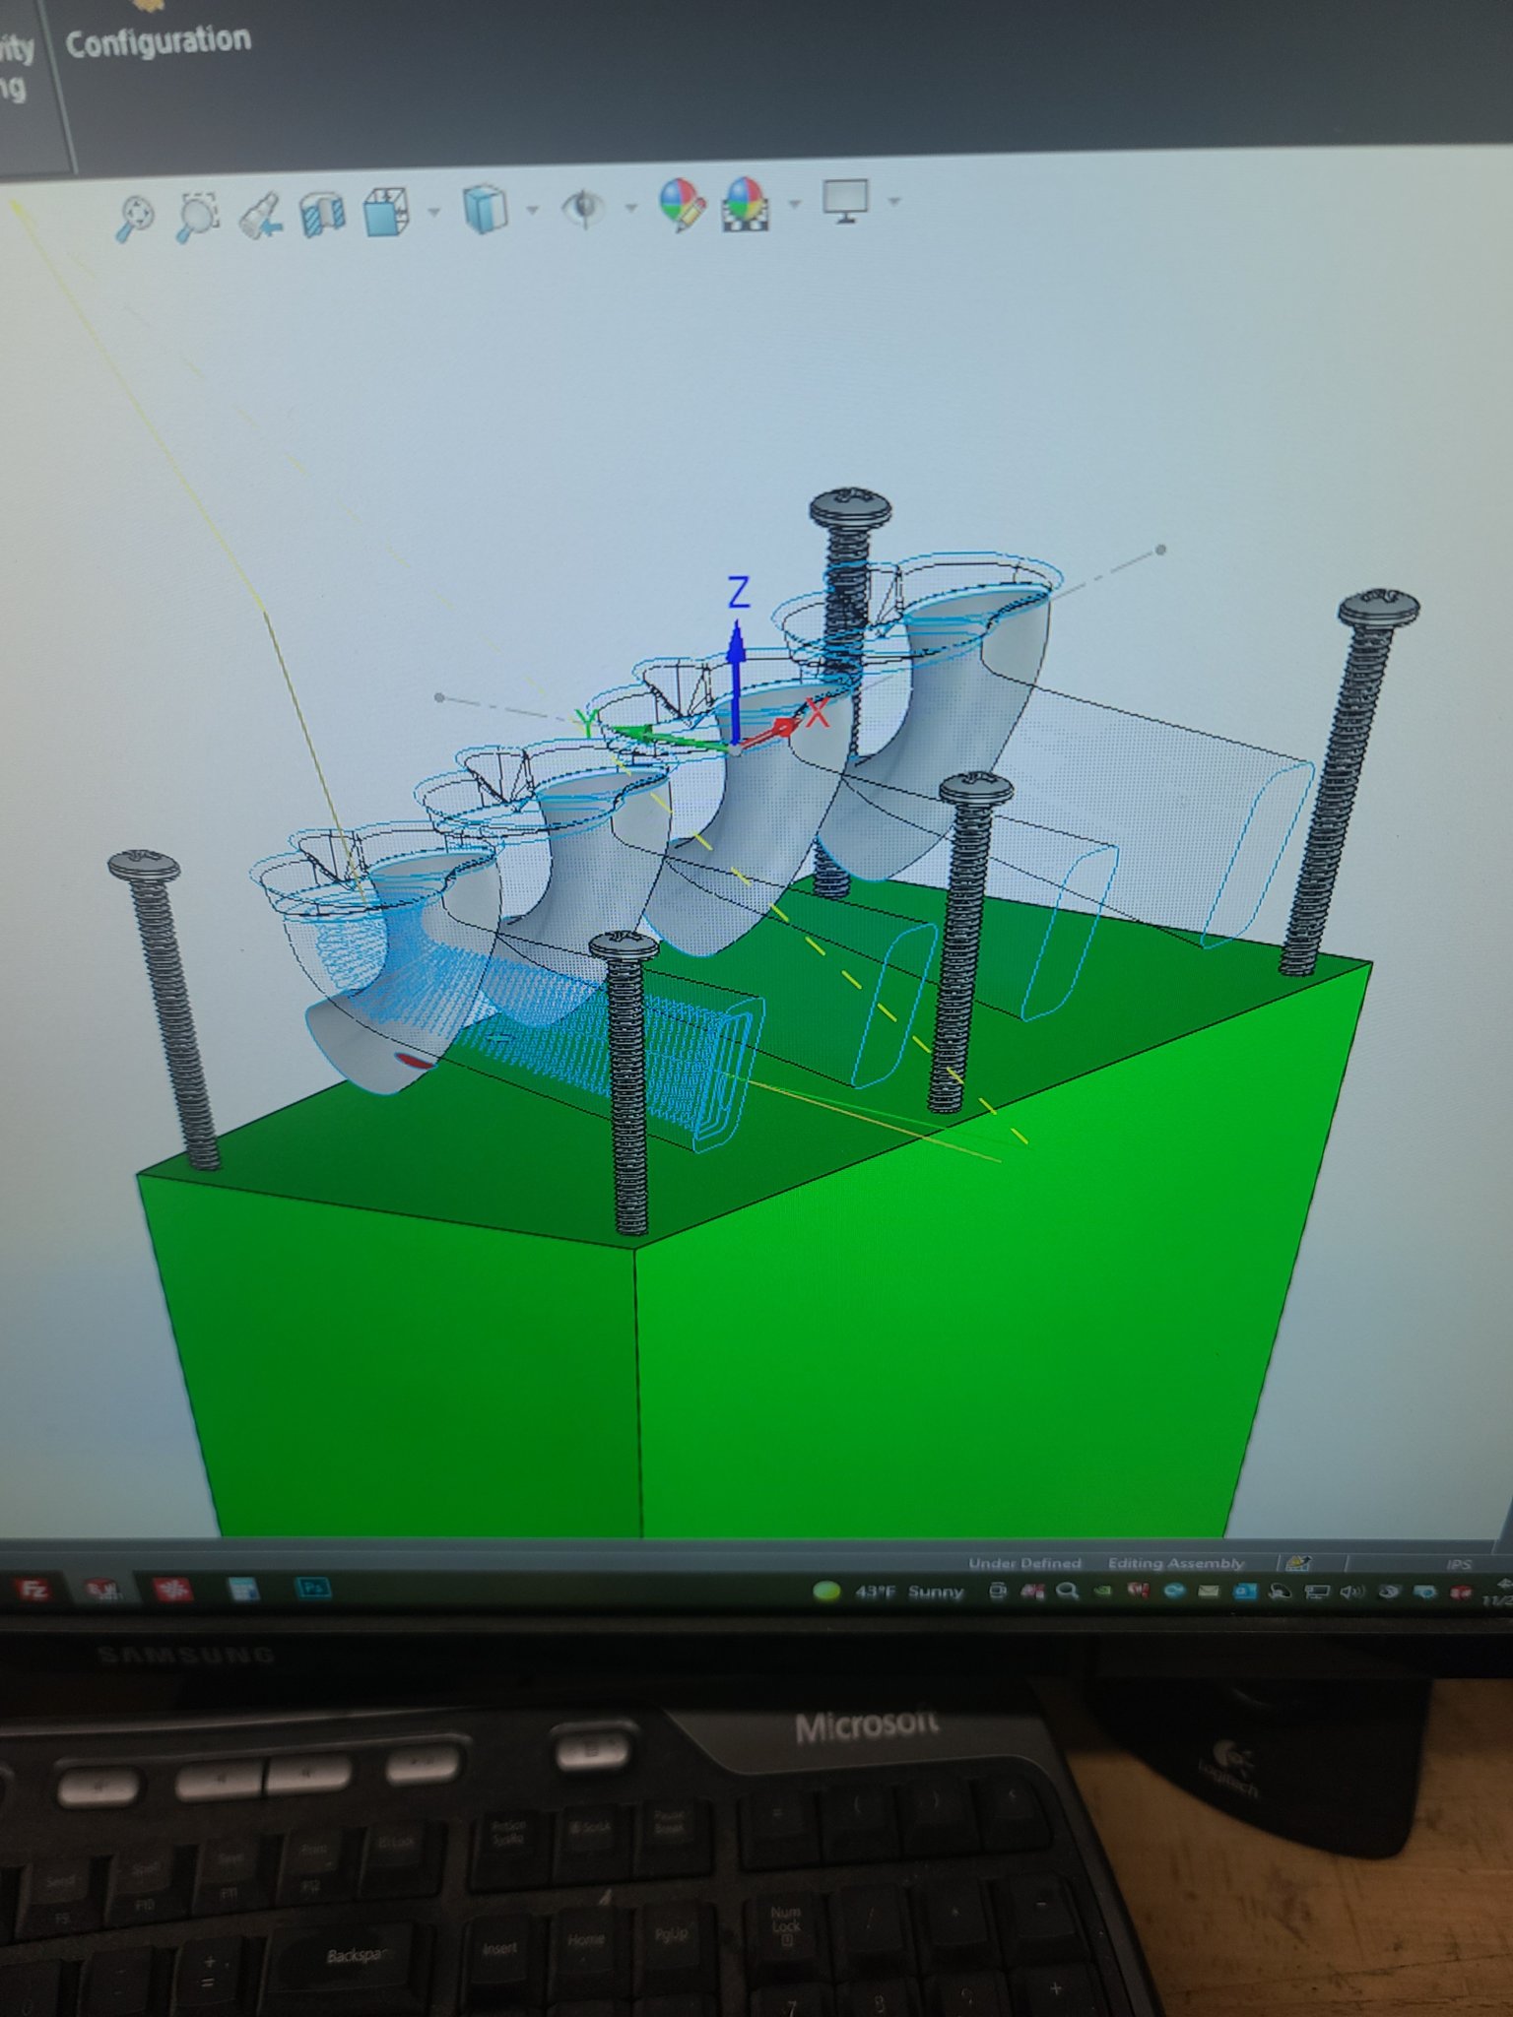Click the blue Z axis of the triad
The width and height of the screenshot is (1513, 2017).
click(736, 660)
